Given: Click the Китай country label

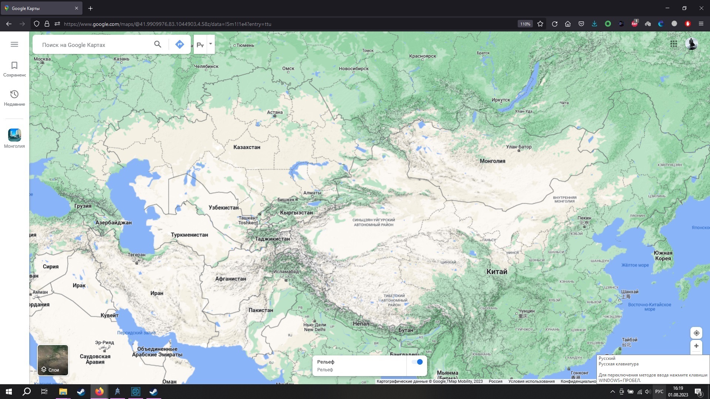Looking at the screenshot, I should click(x=497, y=272).
